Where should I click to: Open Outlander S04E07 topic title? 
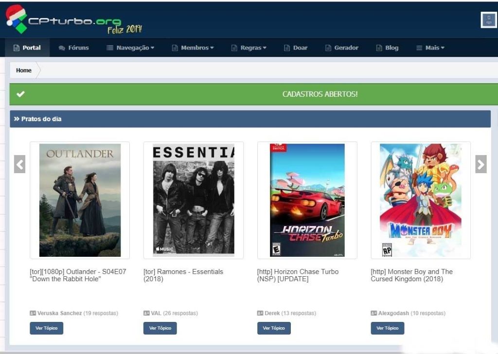(78, 275)
